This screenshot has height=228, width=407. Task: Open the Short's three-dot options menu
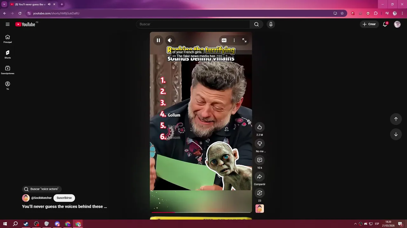[x=234, y=40]
